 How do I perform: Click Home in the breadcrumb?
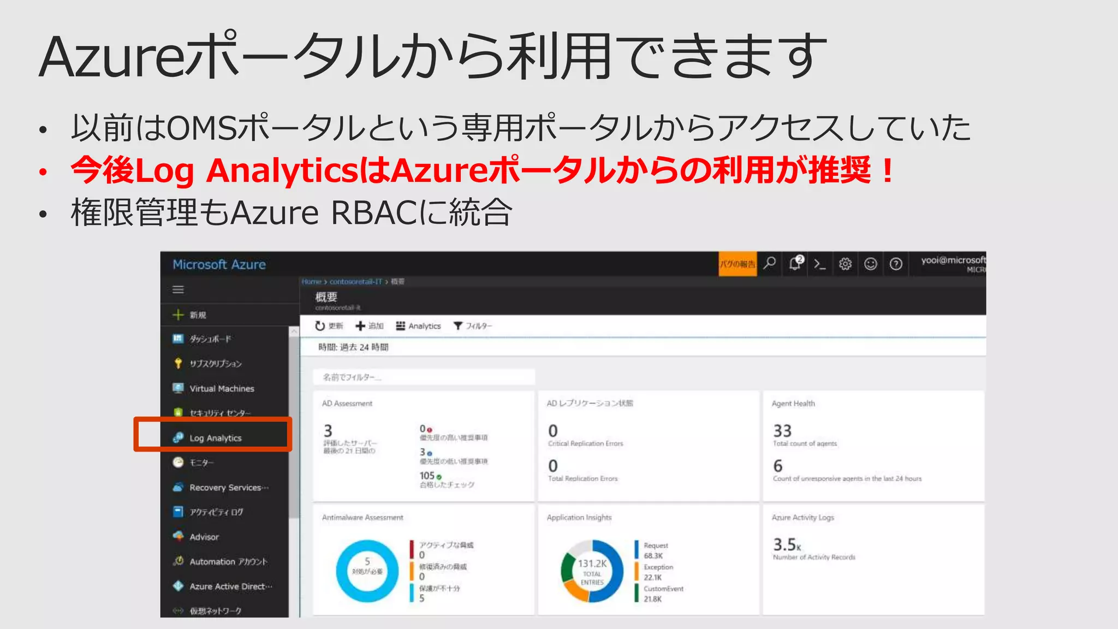[311, 282]
